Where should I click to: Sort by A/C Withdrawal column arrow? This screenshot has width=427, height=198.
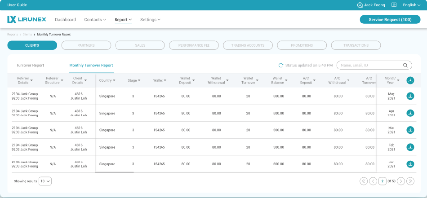[348, 80]
